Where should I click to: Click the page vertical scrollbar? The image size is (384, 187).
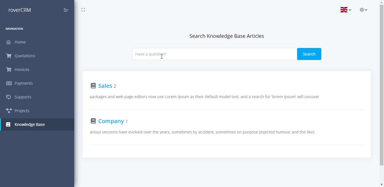381,84
